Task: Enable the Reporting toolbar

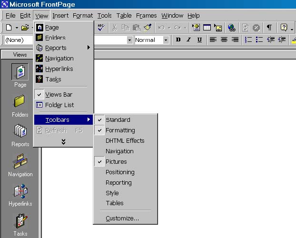Action: [x=125, y=182]
